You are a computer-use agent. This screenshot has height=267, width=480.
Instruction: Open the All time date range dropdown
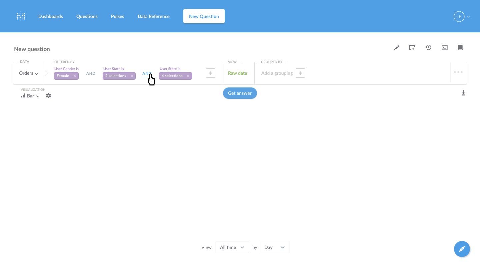(232, 247)
